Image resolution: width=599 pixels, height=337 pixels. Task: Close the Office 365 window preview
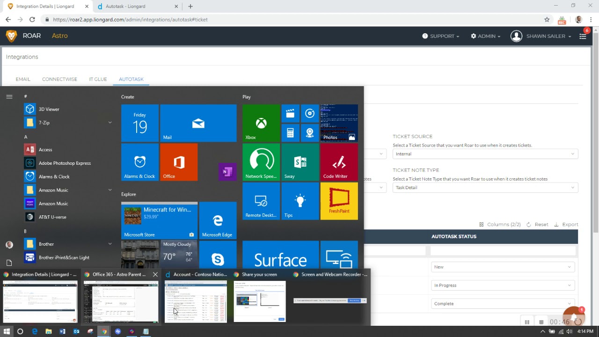click(155, 274)
